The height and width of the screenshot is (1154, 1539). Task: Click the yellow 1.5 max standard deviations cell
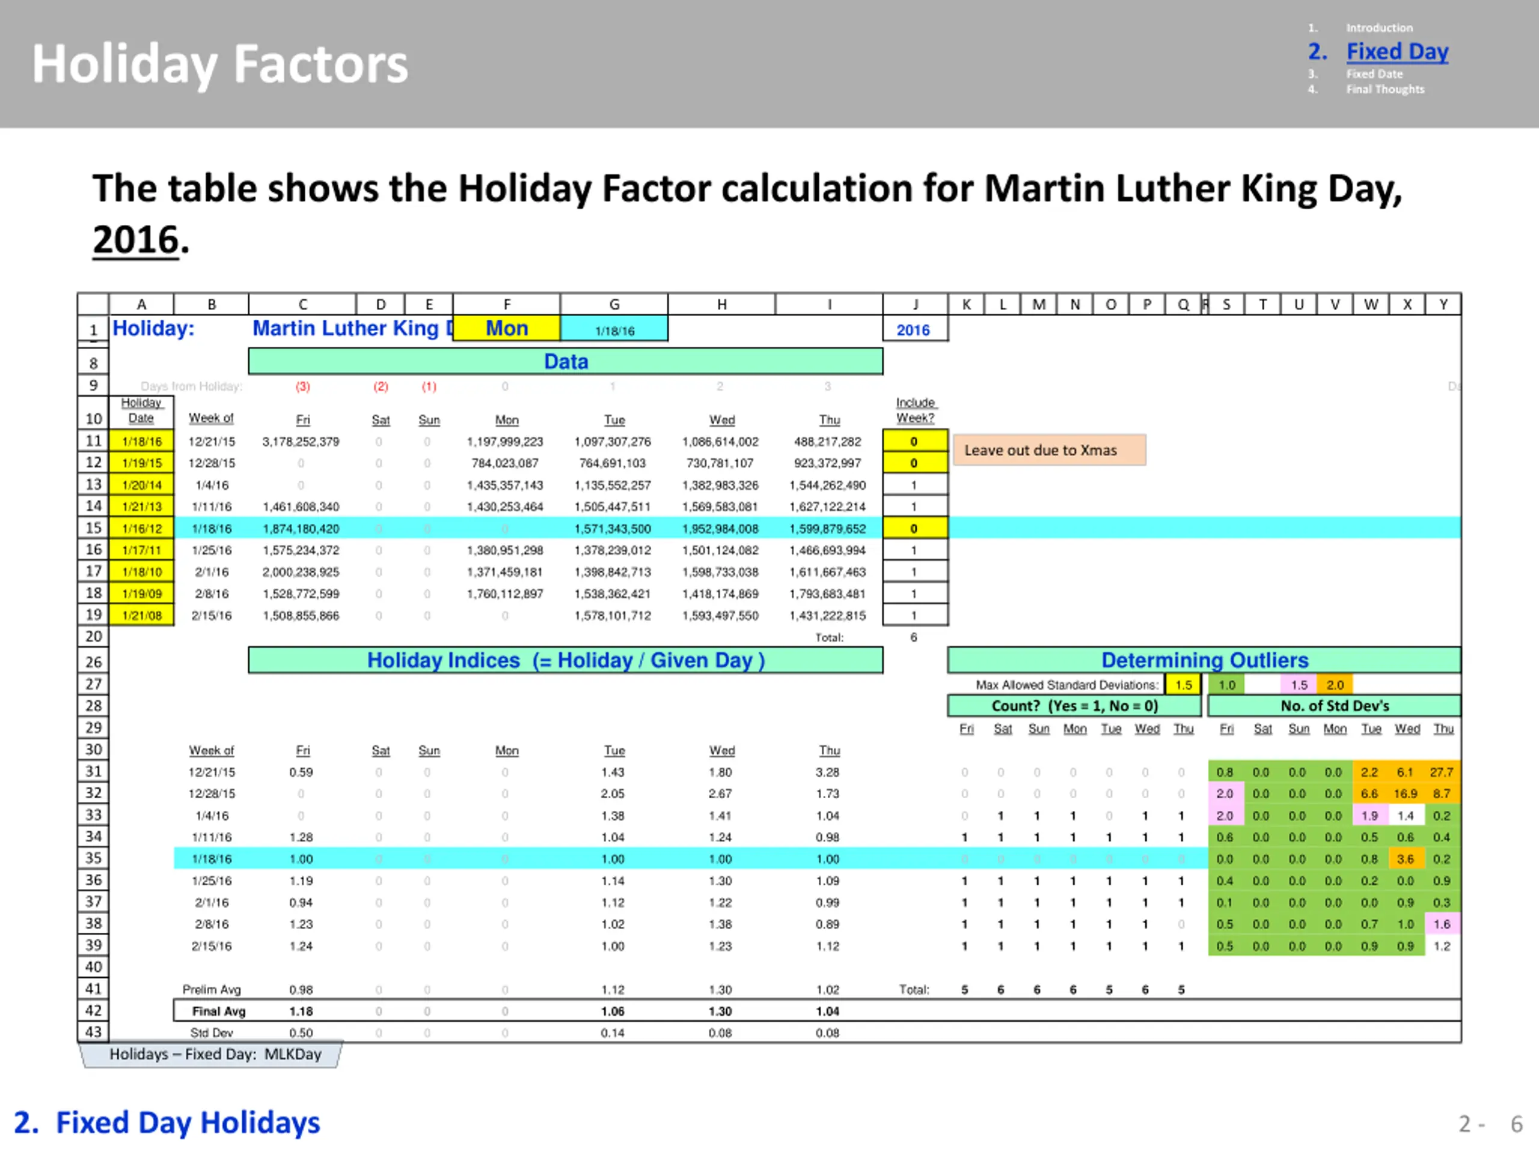click(1184, 685)
